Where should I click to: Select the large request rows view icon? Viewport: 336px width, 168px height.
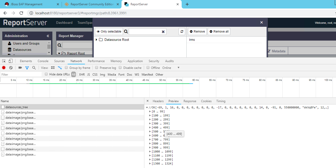coord(53,68)
